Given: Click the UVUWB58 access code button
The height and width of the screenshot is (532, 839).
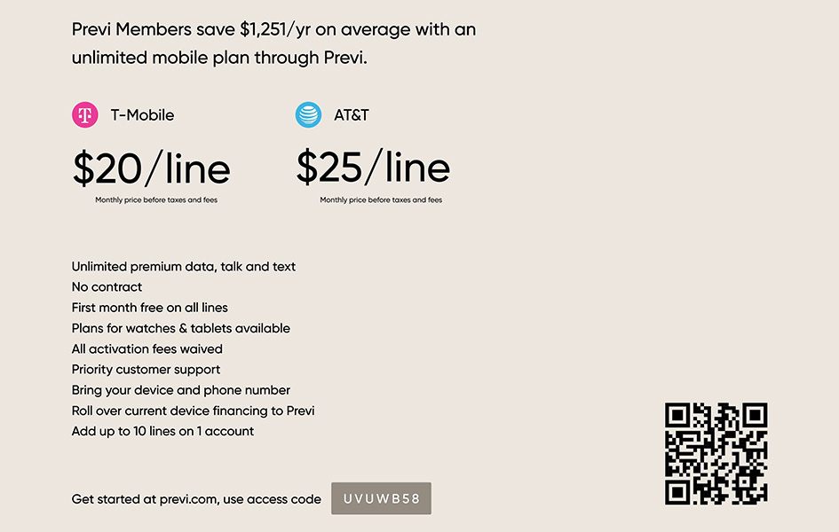Looking at the screenshot, I should point(381,498).
